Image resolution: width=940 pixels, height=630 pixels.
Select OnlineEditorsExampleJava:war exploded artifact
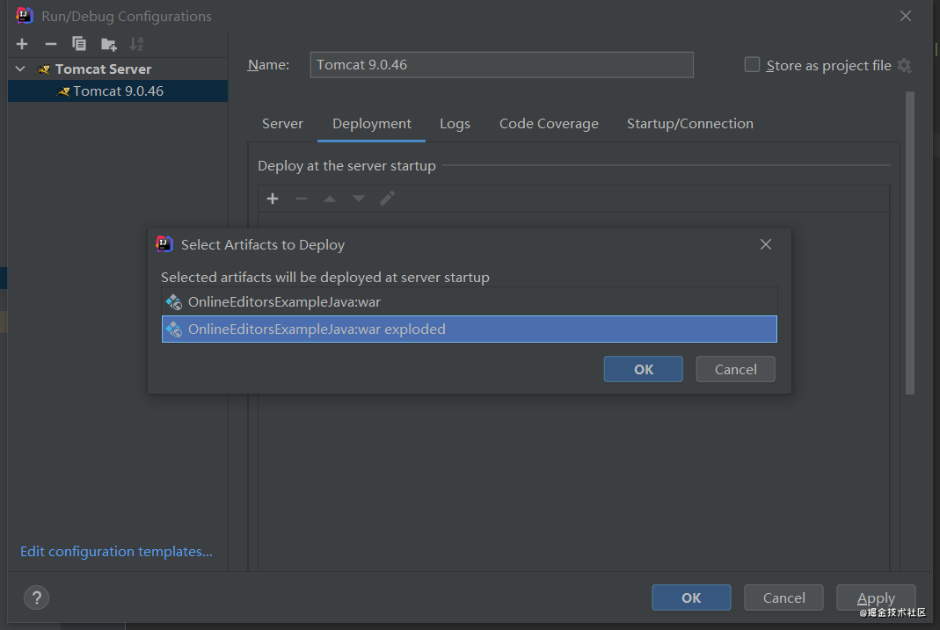click(470, 329)
